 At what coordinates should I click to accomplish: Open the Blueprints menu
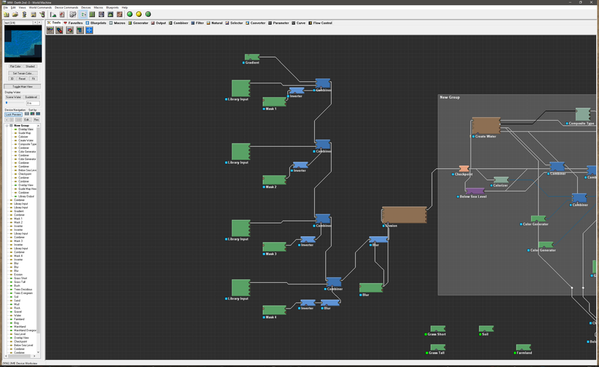click(112, 7)
